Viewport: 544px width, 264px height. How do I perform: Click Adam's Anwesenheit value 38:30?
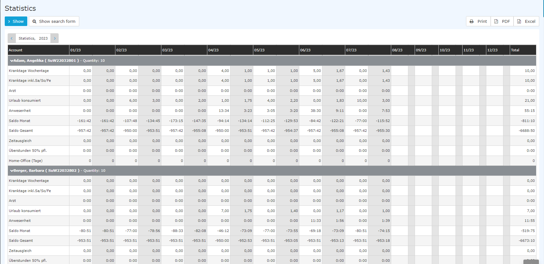click(316, 111)
